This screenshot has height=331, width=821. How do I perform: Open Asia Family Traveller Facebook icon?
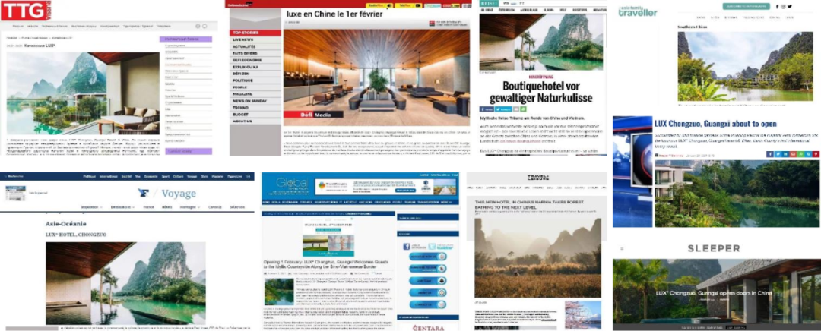point(777,6)
